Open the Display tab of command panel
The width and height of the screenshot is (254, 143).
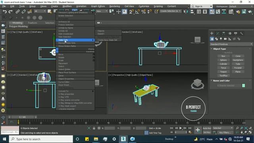pos(235,33)
